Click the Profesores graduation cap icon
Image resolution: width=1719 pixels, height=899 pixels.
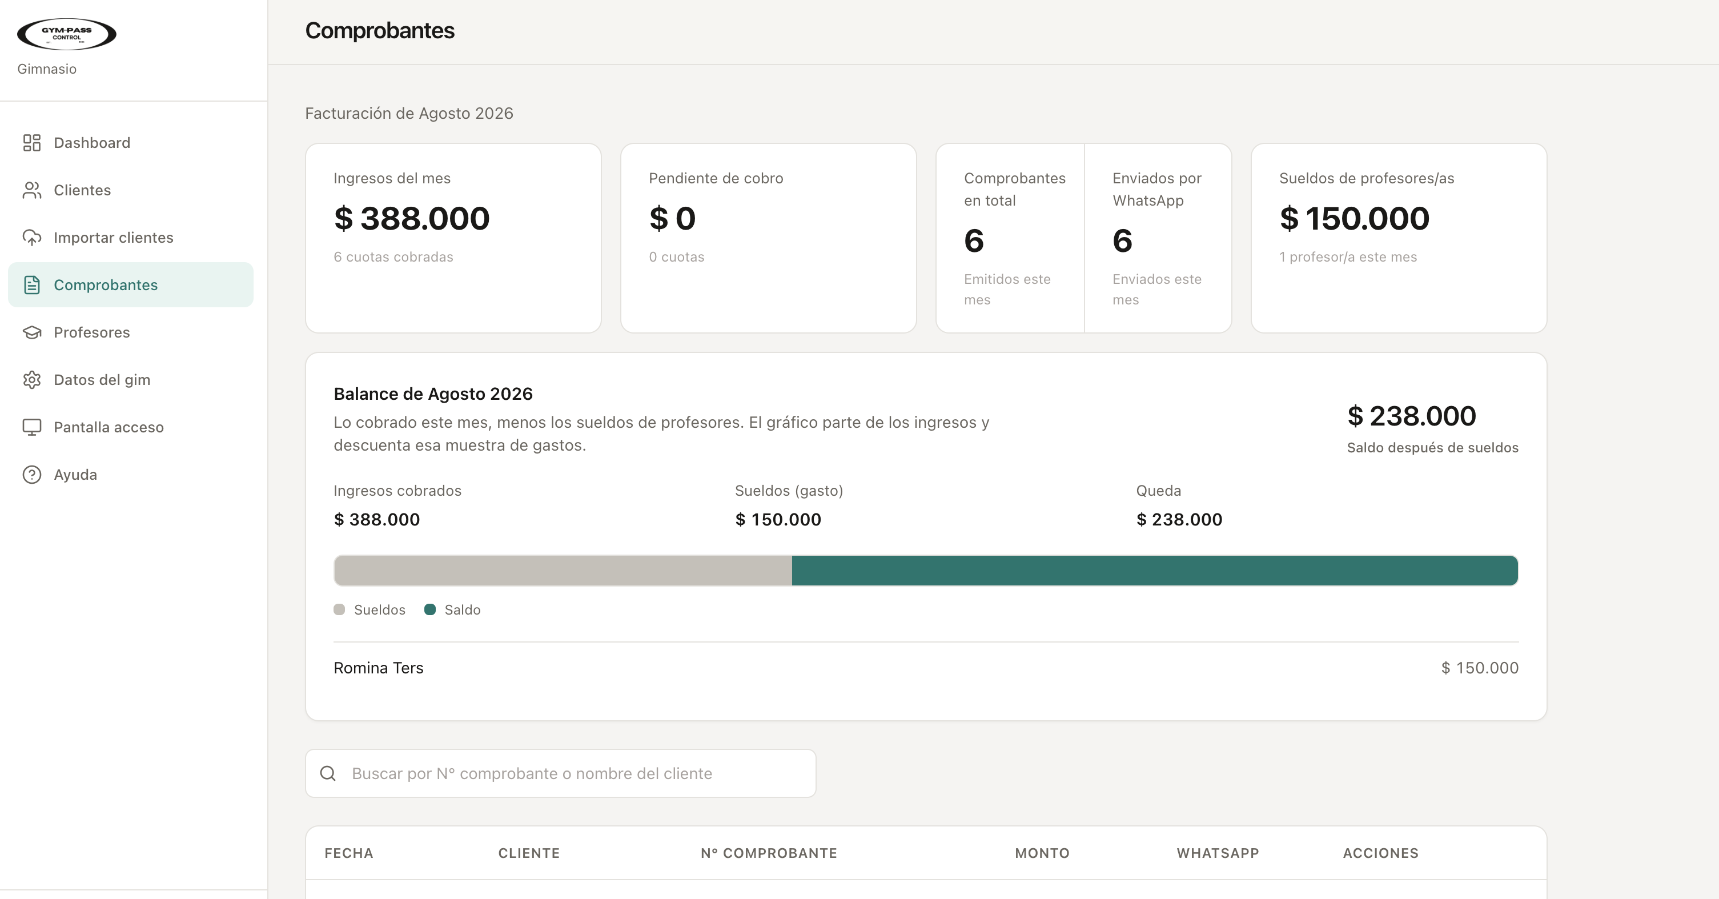[32, 332]
